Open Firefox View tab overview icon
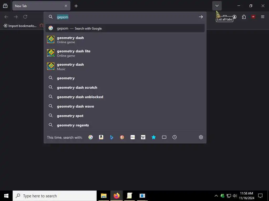 coord(5,6)
